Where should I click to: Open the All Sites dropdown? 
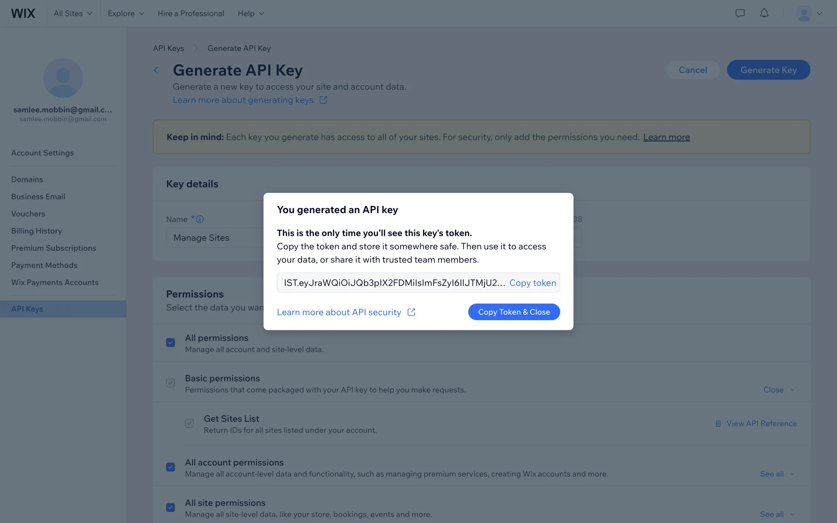[x=73, y=14]
